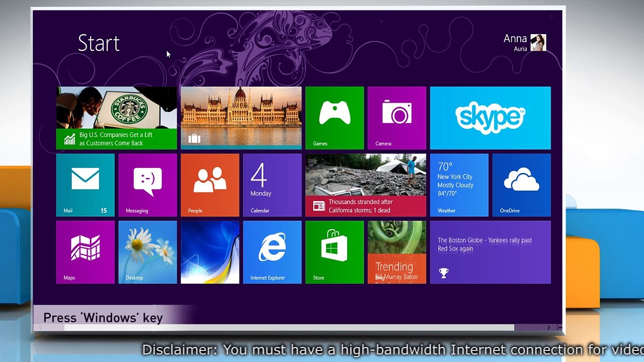Click the newspaper icon on News tile
Viewport: 644px width, 362px height.
coord(318,206)
